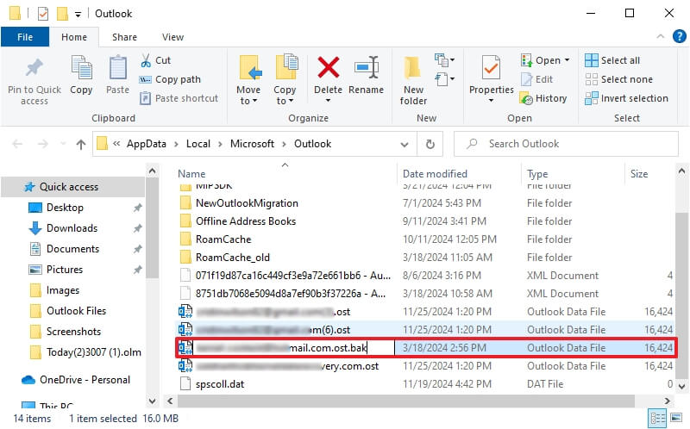This screenshot has width=690, height=429.
Task: Click the Search Outlook input field
Action: click(566, 144)
